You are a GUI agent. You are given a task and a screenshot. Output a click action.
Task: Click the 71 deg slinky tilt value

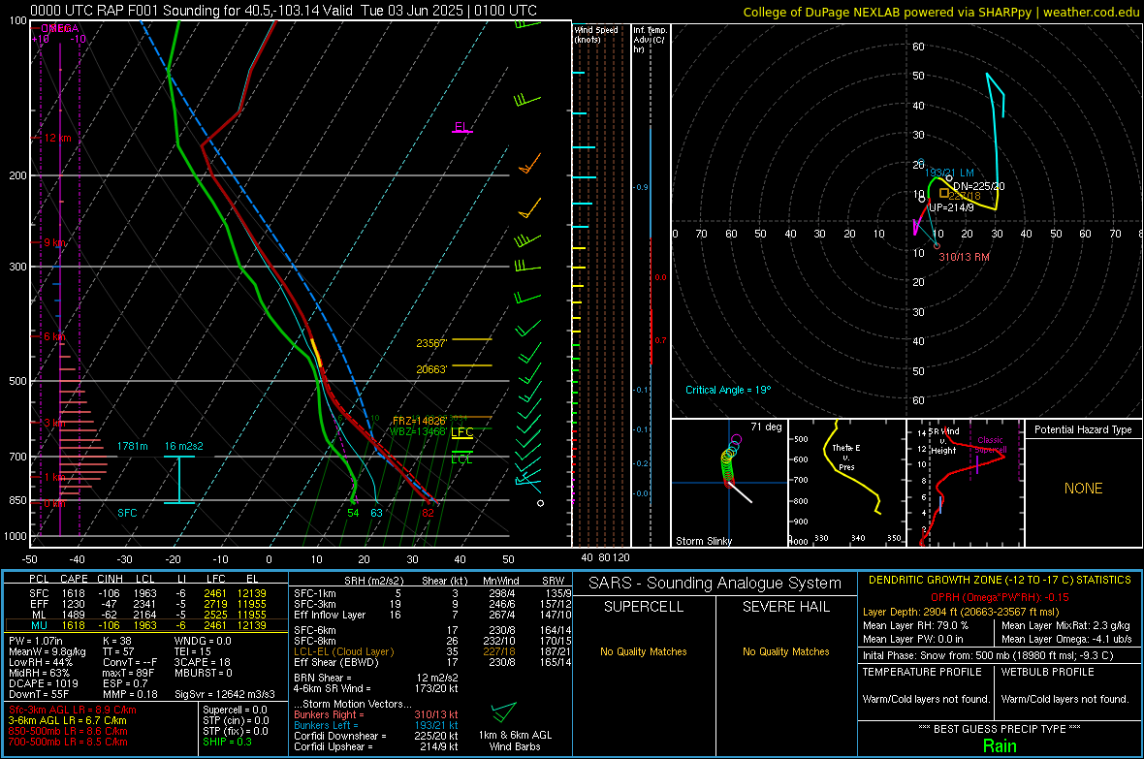[766, 427]
